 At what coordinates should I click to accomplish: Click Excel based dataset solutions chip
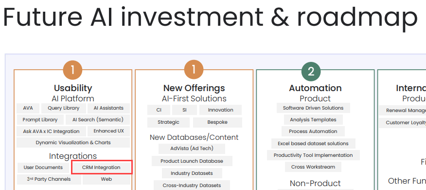point(313,143)
